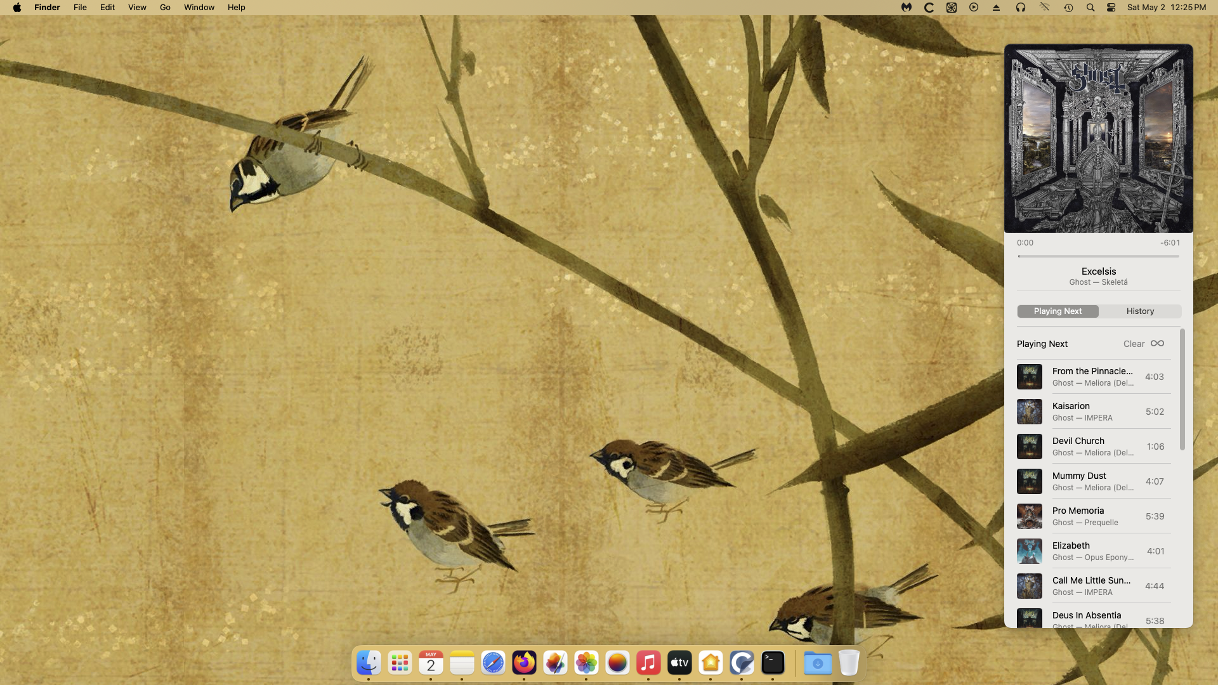The height and width of the screenshot is (685, 1218).
Task: Open the Time Machine menu bar icon
Action: (1068, 8)
